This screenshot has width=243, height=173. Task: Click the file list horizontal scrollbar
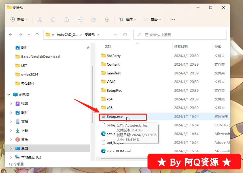(x=124, y=159)
